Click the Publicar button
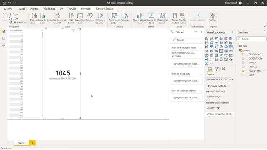The width and height of the screenshot is (267, 150). click(x=212, y=17)
